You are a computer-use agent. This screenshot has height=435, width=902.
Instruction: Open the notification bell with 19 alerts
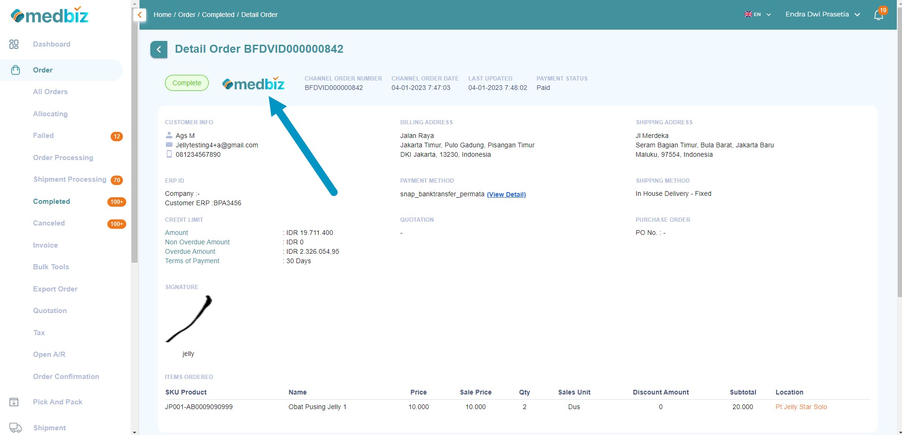[x=878, y=15]
